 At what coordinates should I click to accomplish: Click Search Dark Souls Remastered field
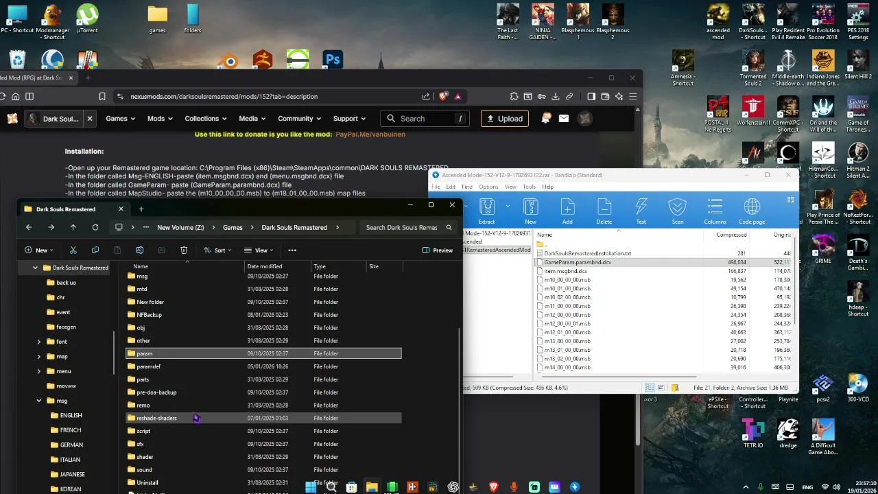[409, 227]
